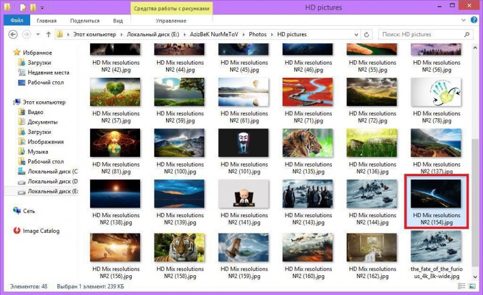The width and height of the screenshot is (483, 295).
Task: Switch to large thumbnails view icon
Action: click(x=472, y=286)
